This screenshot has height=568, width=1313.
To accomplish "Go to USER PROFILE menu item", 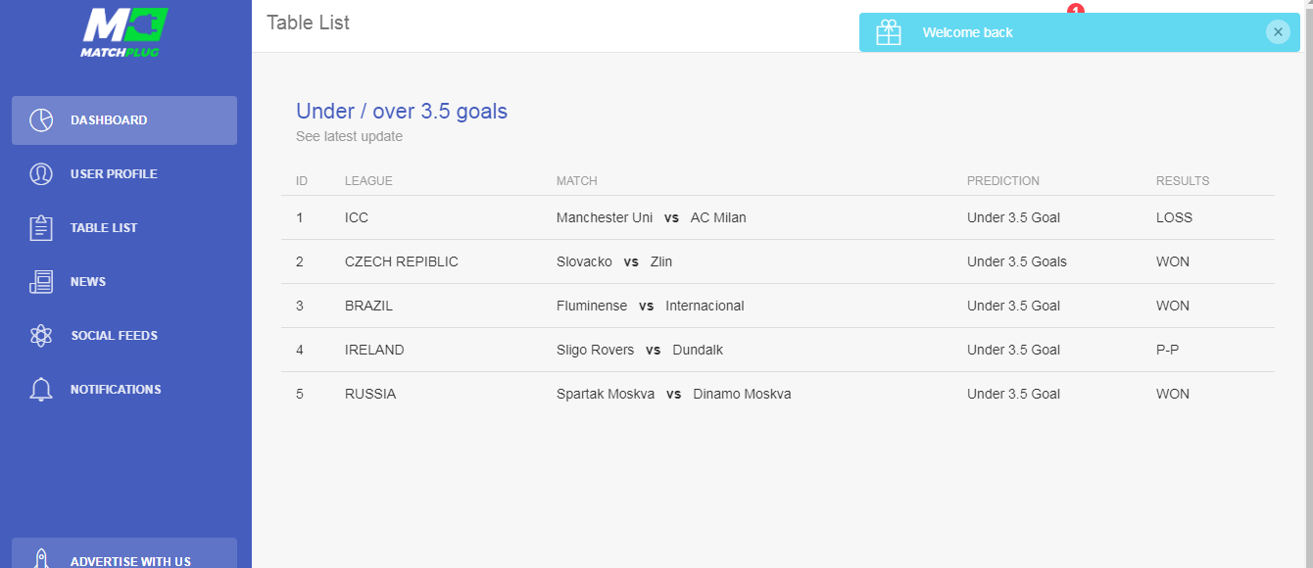I will 124,174.
